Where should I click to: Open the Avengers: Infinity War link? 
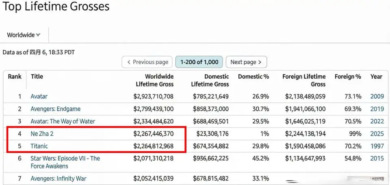(x=58, y=179)
